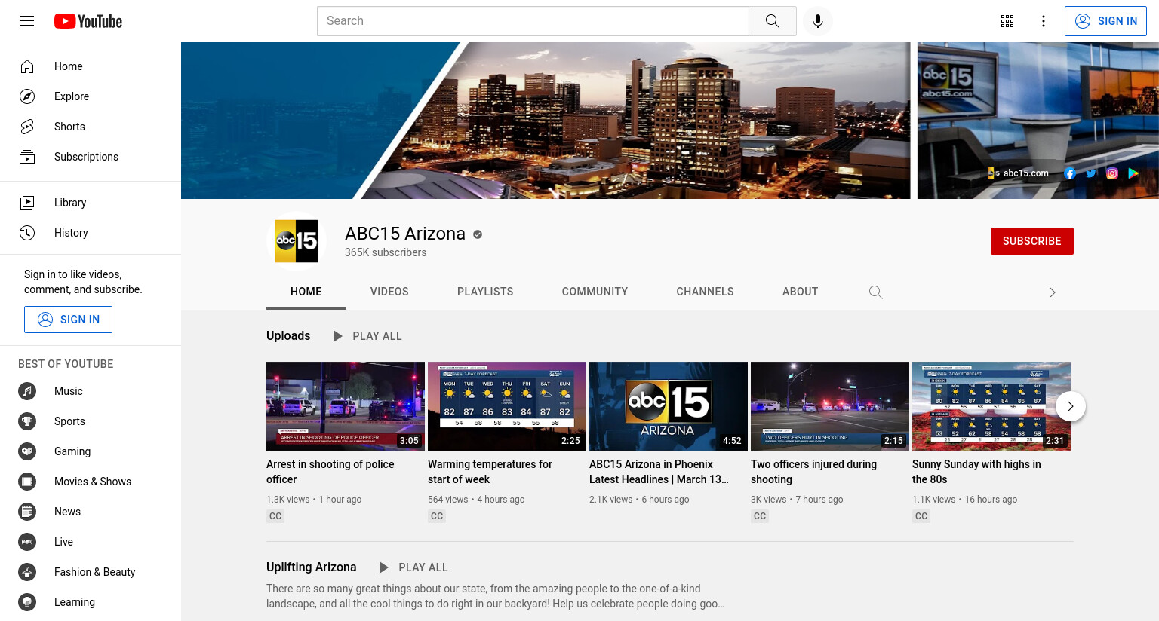This screenshot has height=621, width=1159.
Task: Open Library in the sidebar
Action: pos(91,203)
